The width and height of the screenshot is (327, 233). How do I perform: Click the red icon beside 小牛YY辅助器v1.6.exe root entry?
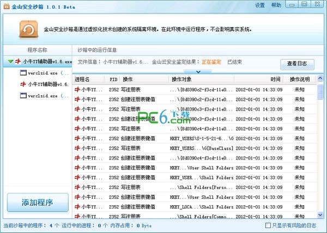[x=18, y=62]
